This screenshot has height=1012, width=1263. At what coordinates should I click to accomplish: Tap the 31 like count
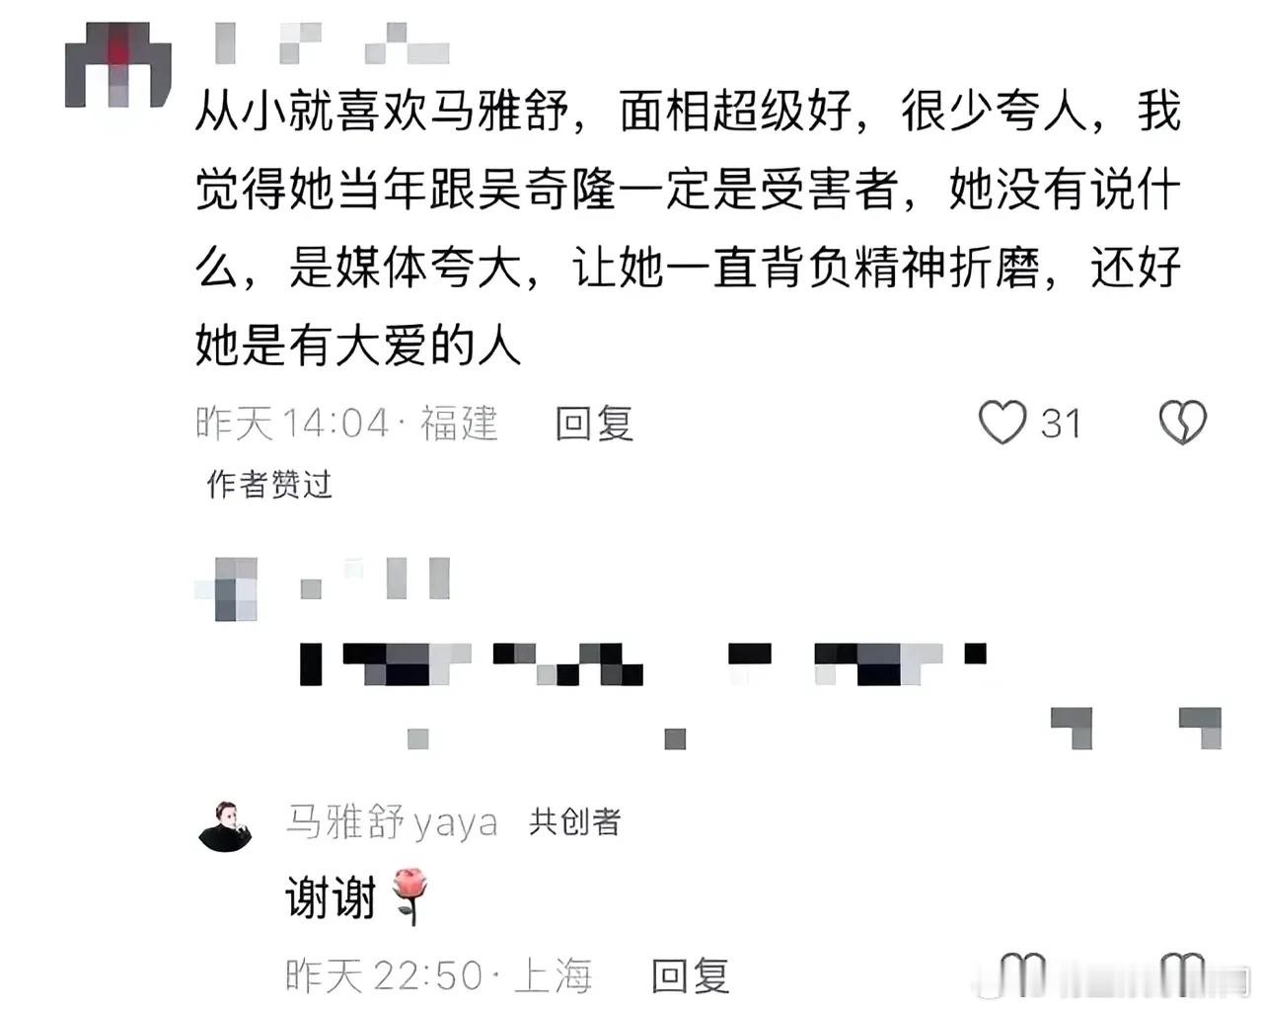pos(1062,424)
